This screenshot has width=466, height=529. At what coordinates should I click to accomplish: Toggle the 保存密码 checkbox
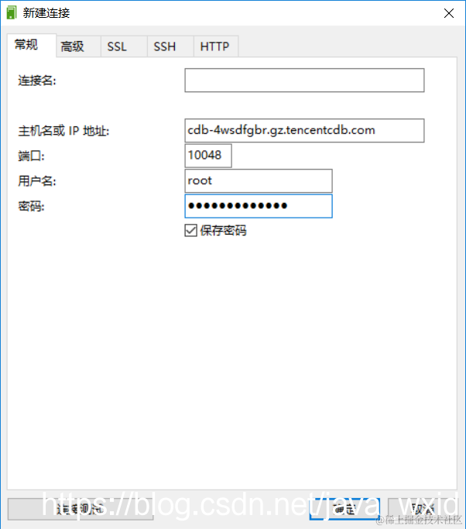point(191,231)
